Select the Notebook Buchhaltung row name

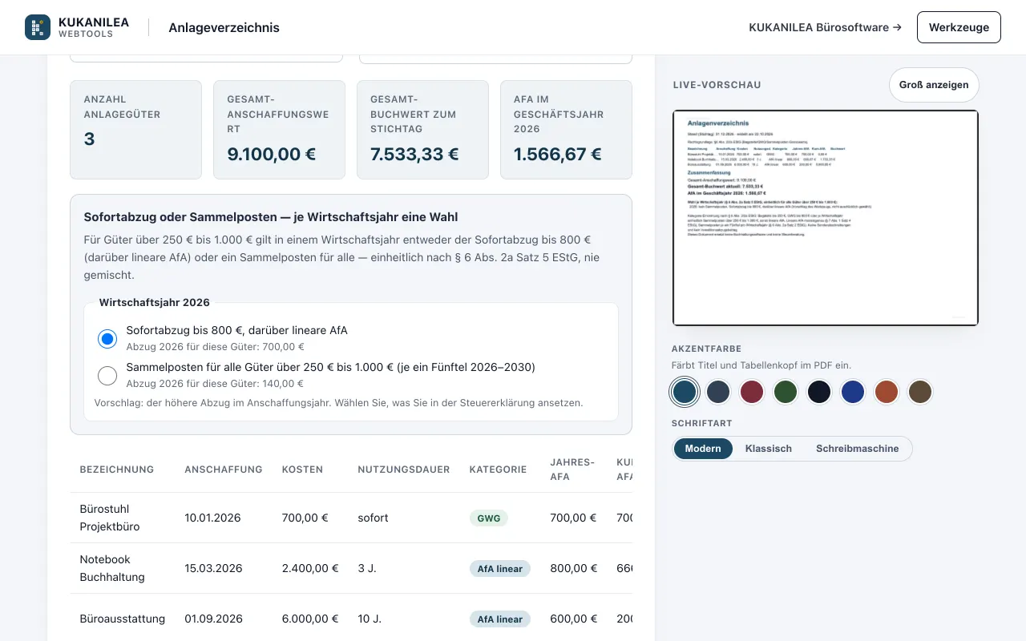[112, 568]
